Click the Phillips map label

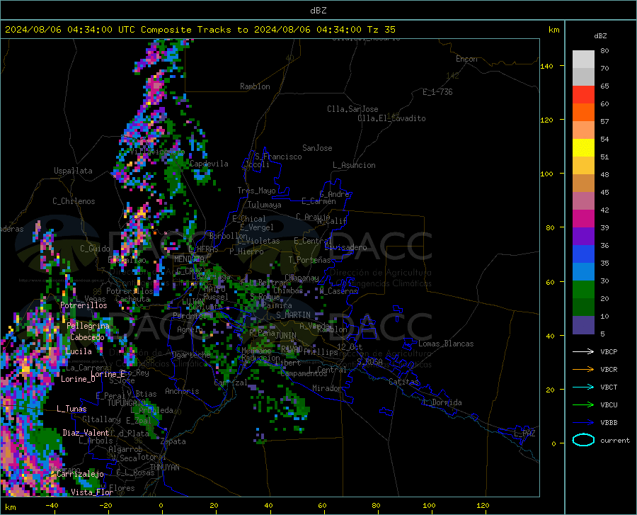(321, 352)
